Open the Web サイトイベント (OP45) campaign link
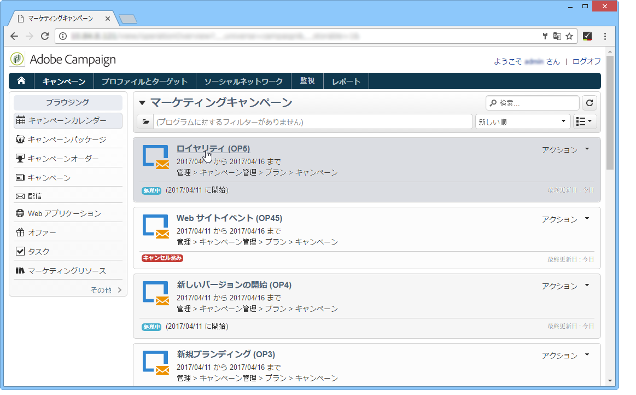This screenshot has width=636, height=395. click(x=230, y=218)
